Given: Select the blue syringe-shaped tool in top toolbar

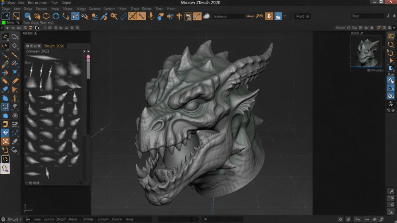Looking at the screenshot, I should (x=104, y=16).
